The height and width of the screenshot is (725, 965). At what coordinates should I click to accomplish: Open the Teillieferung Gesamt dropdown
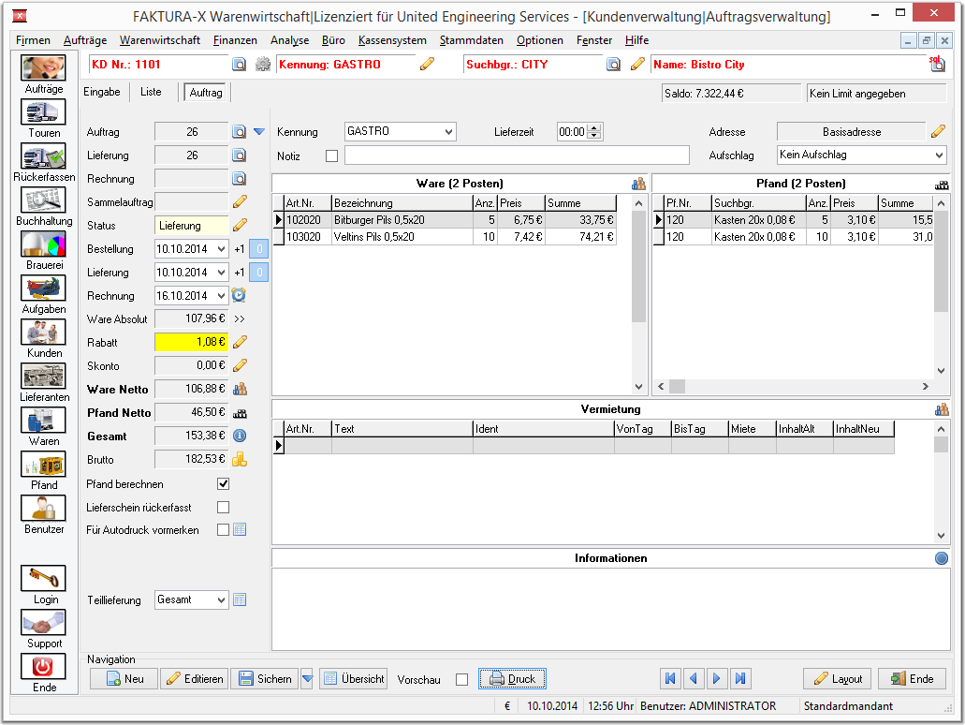pos(222,600)
